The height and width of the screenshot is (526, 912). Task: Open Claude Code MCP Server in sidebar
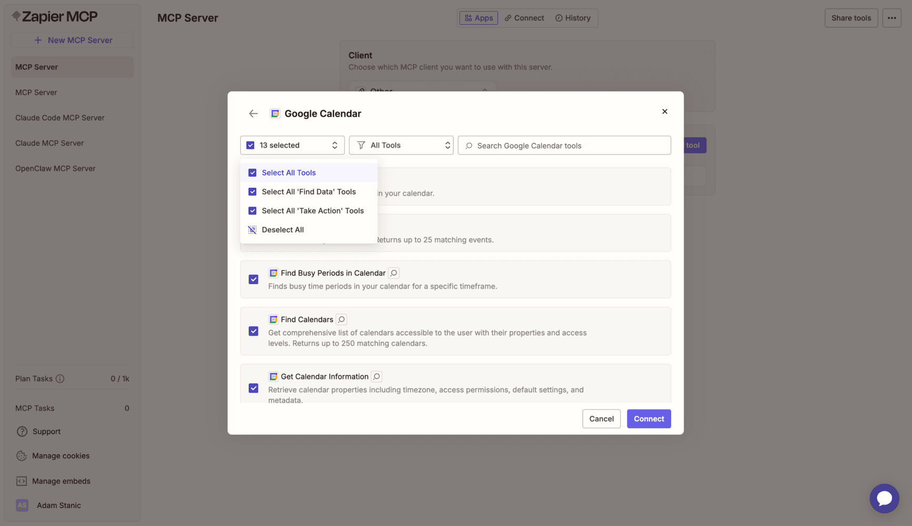pyautogui.click(x=73, y=118)
